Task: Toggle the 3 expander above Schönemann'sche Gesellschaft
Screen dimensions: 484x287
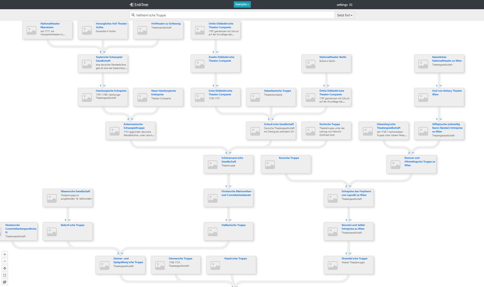Action: (228, 153)
